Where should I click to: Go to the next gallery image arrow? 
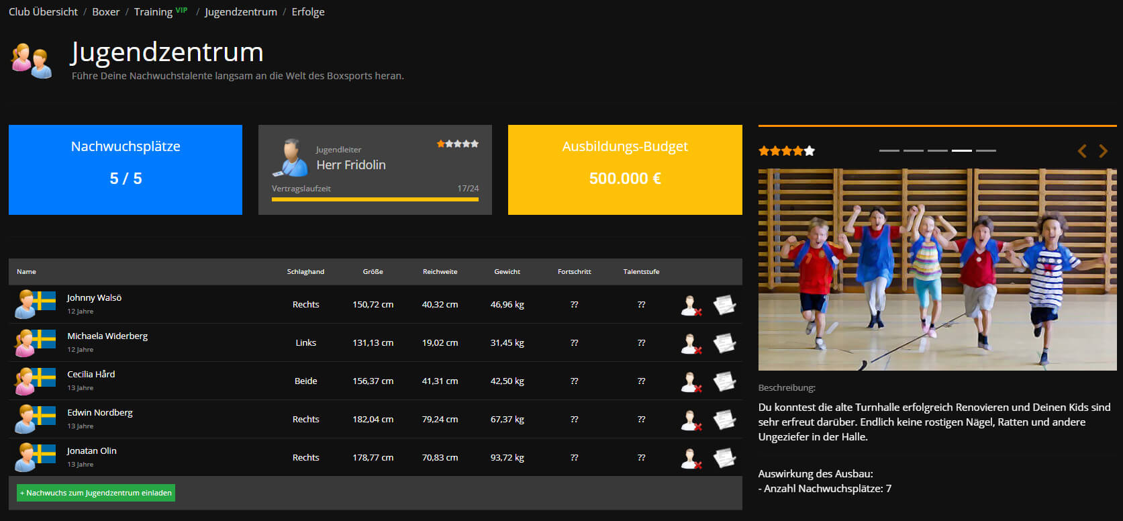tap(1103, 151)
